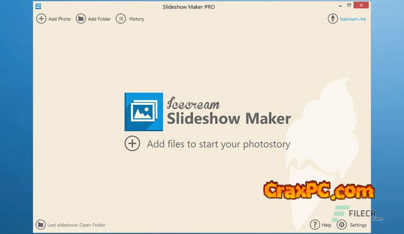404x234 pixels.
Task: Maximize the Slideshow Maker PRO window
Action: point(349,5)
